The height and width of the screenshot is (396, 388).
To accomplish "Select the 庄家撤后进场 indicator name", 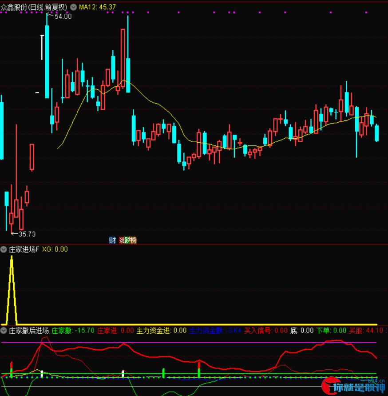I will pos(29,330).
